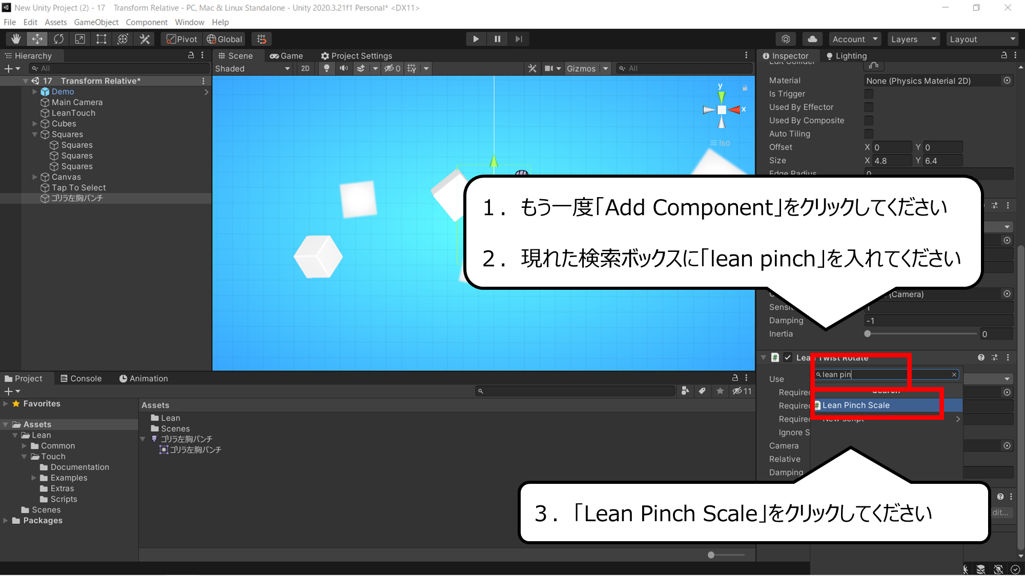This screenshot has width=1025, height=576.
Task: Select LeanTouch in Hierarchy
Action: click(73, 113)
